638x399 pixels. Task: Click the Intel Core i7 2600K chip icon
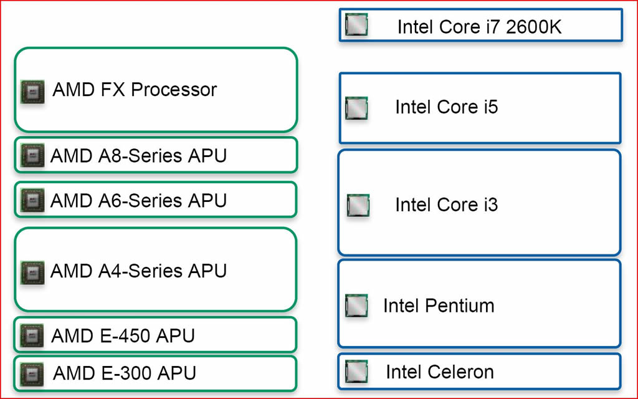click(356, 24)
